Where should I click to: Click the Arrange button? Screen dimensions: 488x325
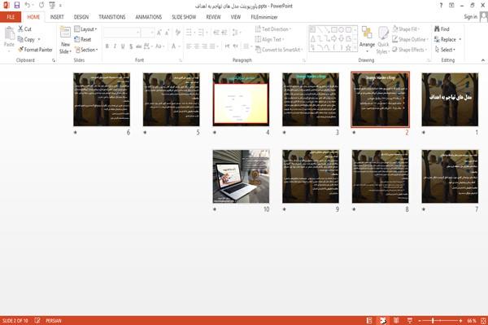point(367,40)
